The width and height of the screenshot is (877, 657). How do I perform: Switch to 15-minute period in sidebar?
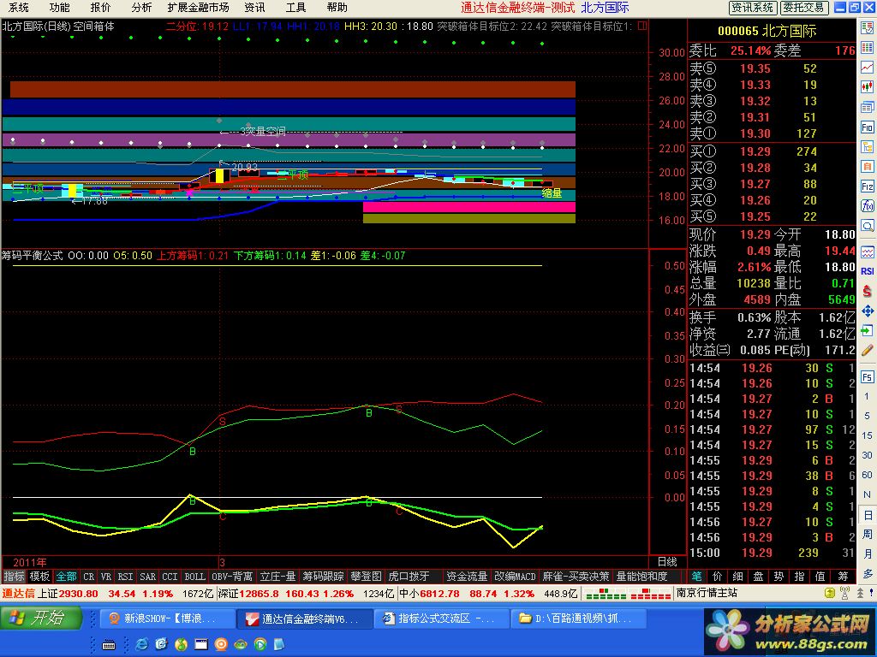867,435
